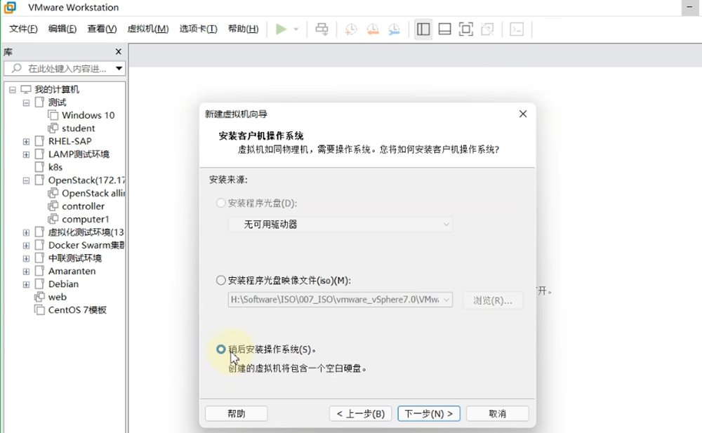702x433 pixels.
Task: Expand the Debian folder node
Action: click(x=26, y=285)
